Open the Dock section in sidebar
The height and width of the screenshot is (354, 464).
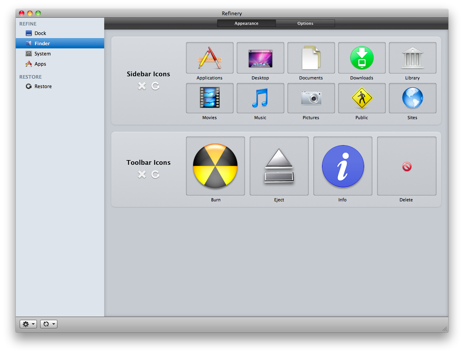[x=60, y=33]
